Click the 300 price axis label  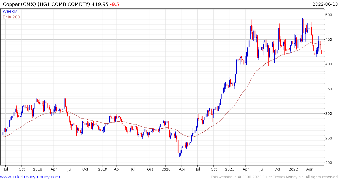[x=329, y=114]
